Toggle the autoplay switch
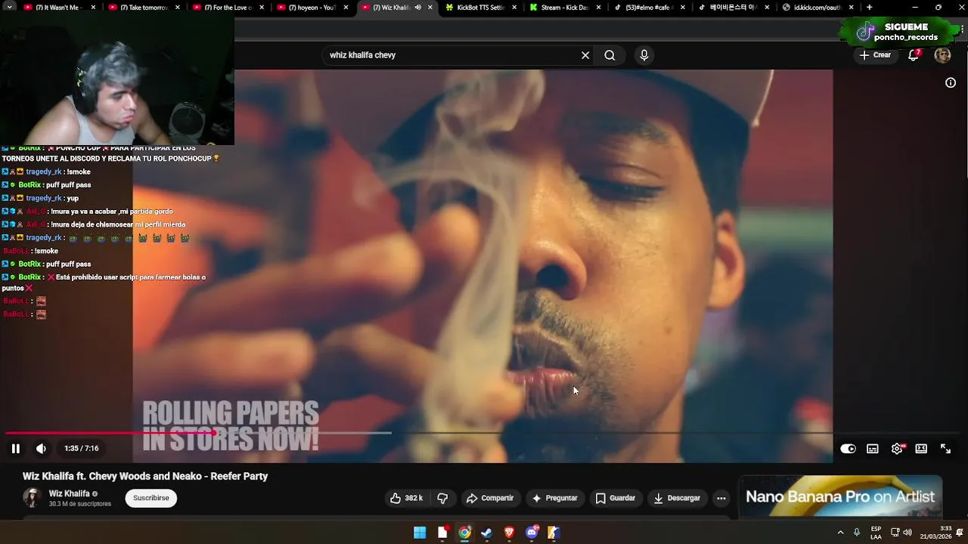 click(x=848, y=449)
